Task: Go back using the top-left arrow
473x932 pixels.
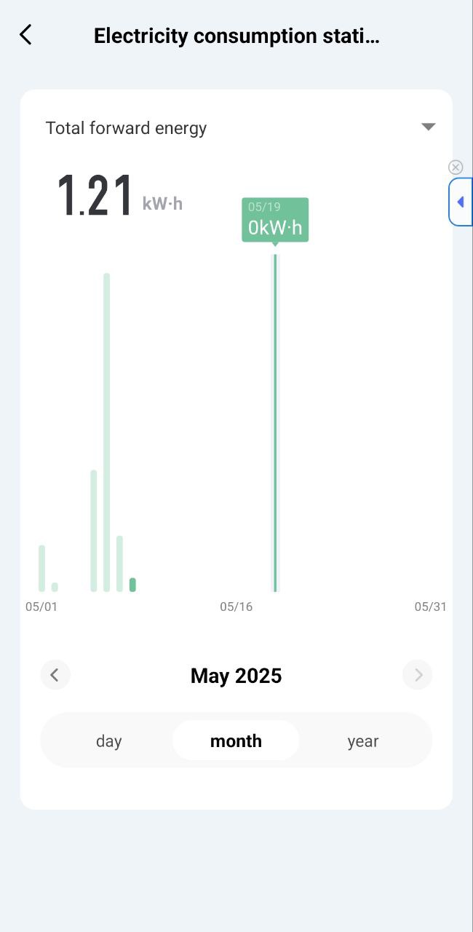Action: [x=26, y=35]
